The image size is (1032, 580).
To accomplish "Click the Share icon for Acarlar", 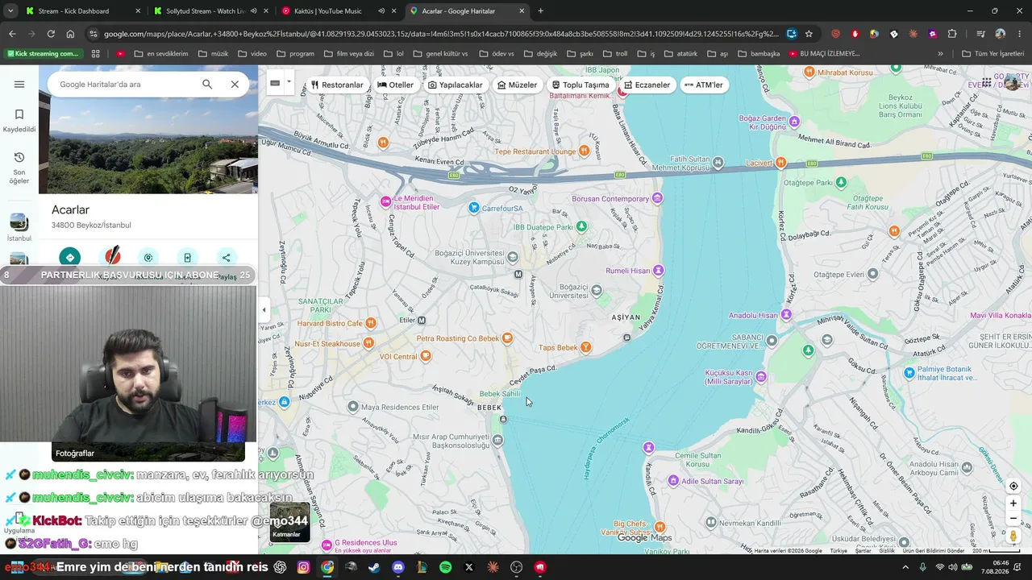I will [x=227, y=258].
